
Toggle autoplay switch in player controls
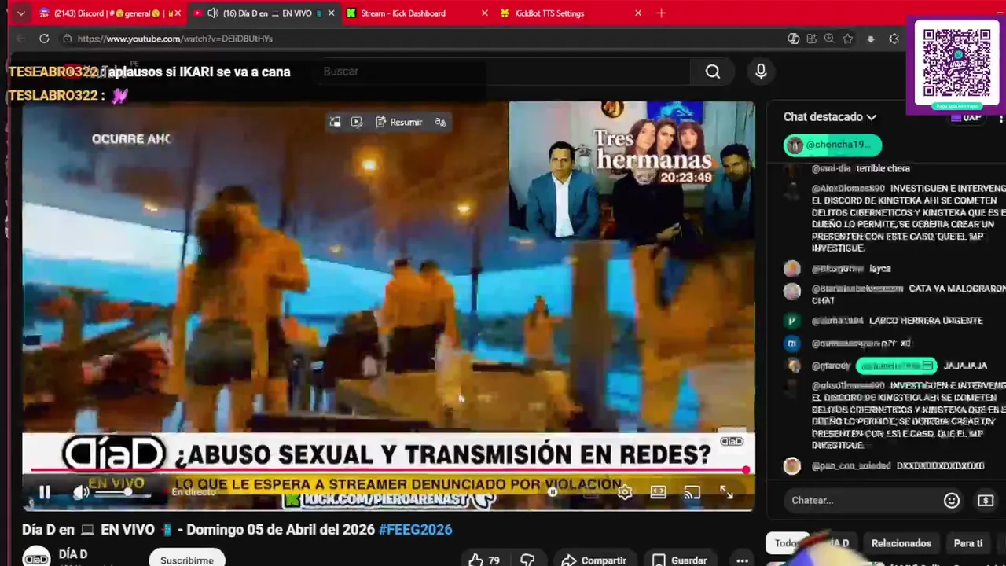pyautogui.click(x=553, y=493)
